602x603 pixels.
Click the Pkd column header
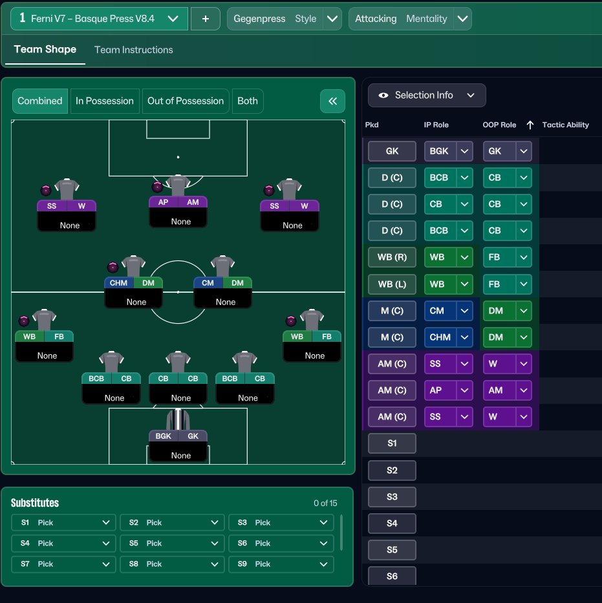point(372,125)
